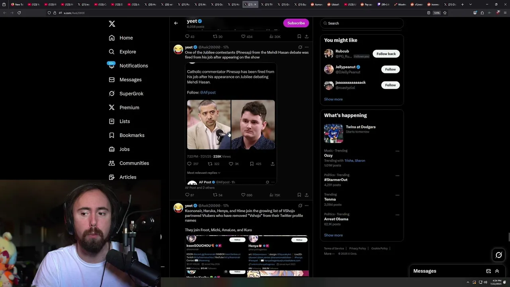This screenshot has height=287, width=510.
Task: Click the Jobs briefcase icon
Action: tap(112, 149)
